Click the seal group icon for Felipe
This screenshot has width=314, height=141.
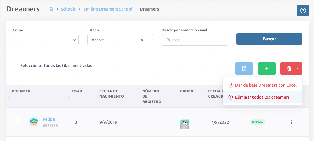point(185,124)
